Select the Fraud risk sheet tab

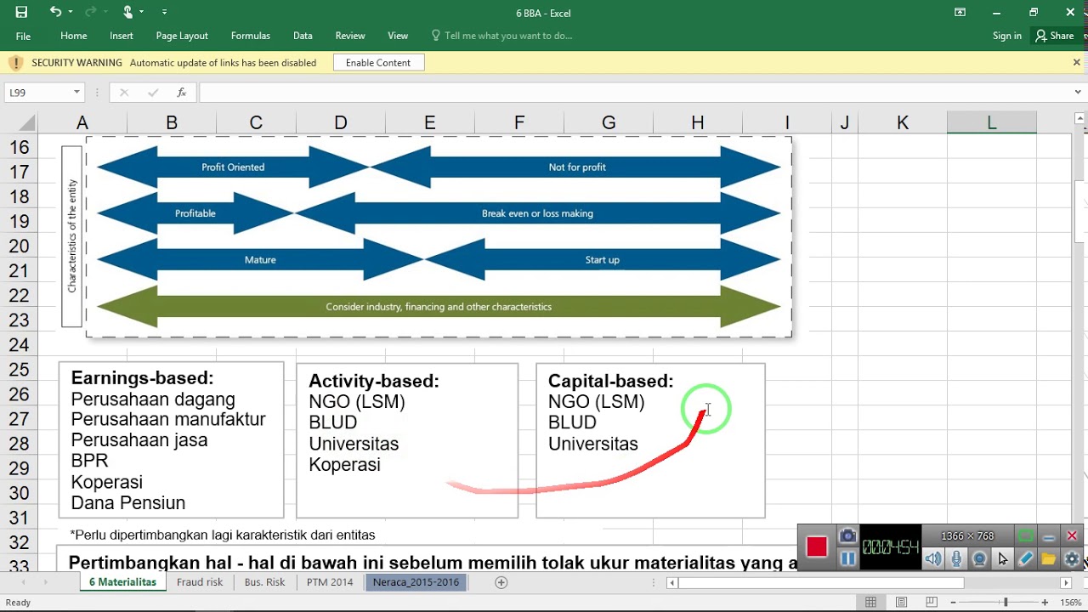pos(200,582)
